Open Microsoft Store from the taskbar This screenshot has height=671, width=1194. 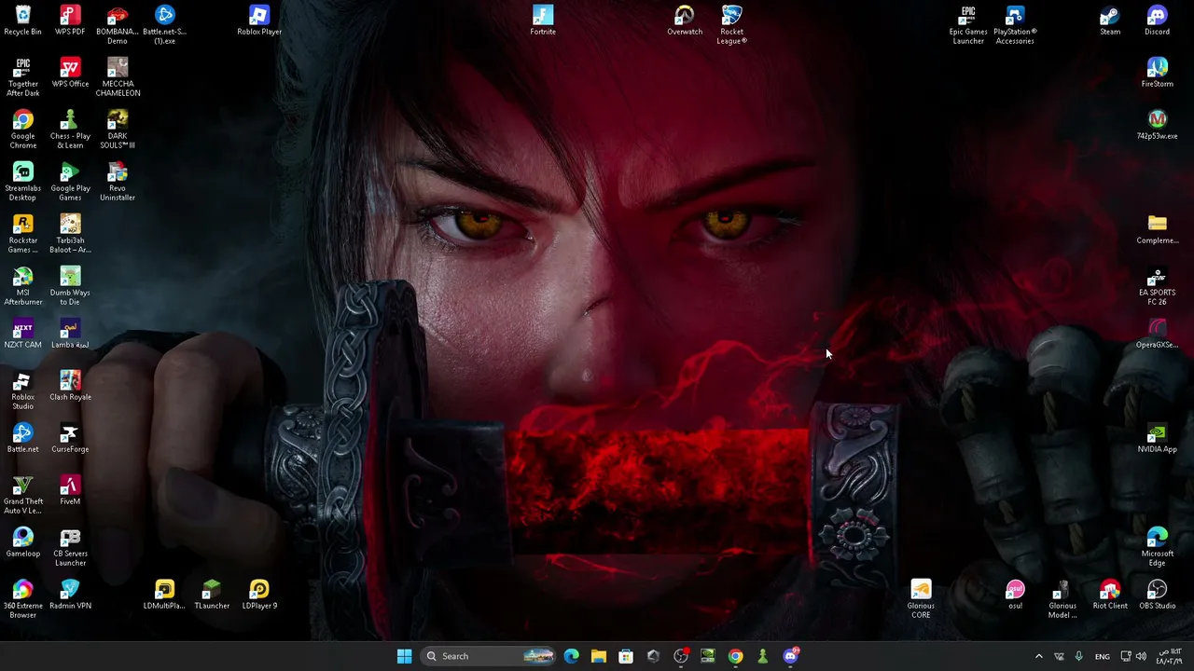(x=625, y=656)
